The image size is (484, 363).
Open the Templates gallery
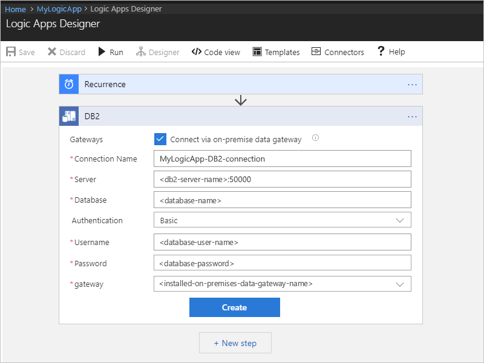pos(276,52)
